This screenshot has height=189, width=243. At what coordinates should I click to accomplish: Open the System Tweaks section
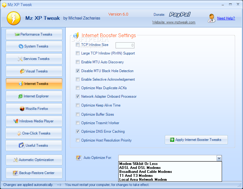34,46
